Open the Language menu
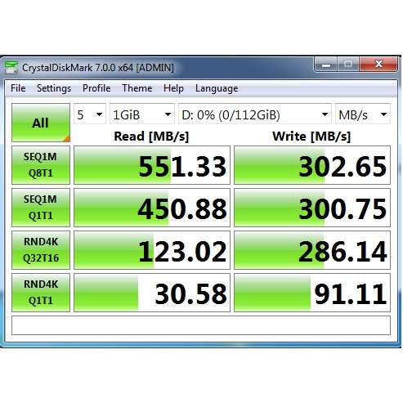Screen dimensions: 403x403 click(217, 88)
